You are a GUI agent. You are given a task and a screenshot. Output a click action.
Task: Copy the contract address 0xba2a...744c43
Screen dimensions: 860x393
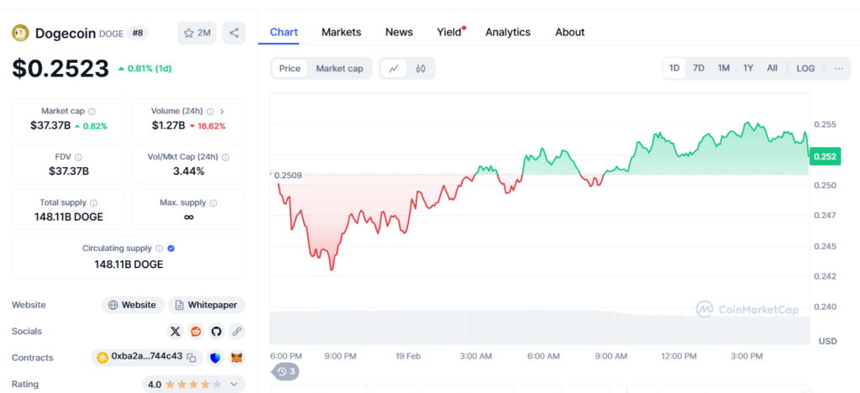point(191,358)
